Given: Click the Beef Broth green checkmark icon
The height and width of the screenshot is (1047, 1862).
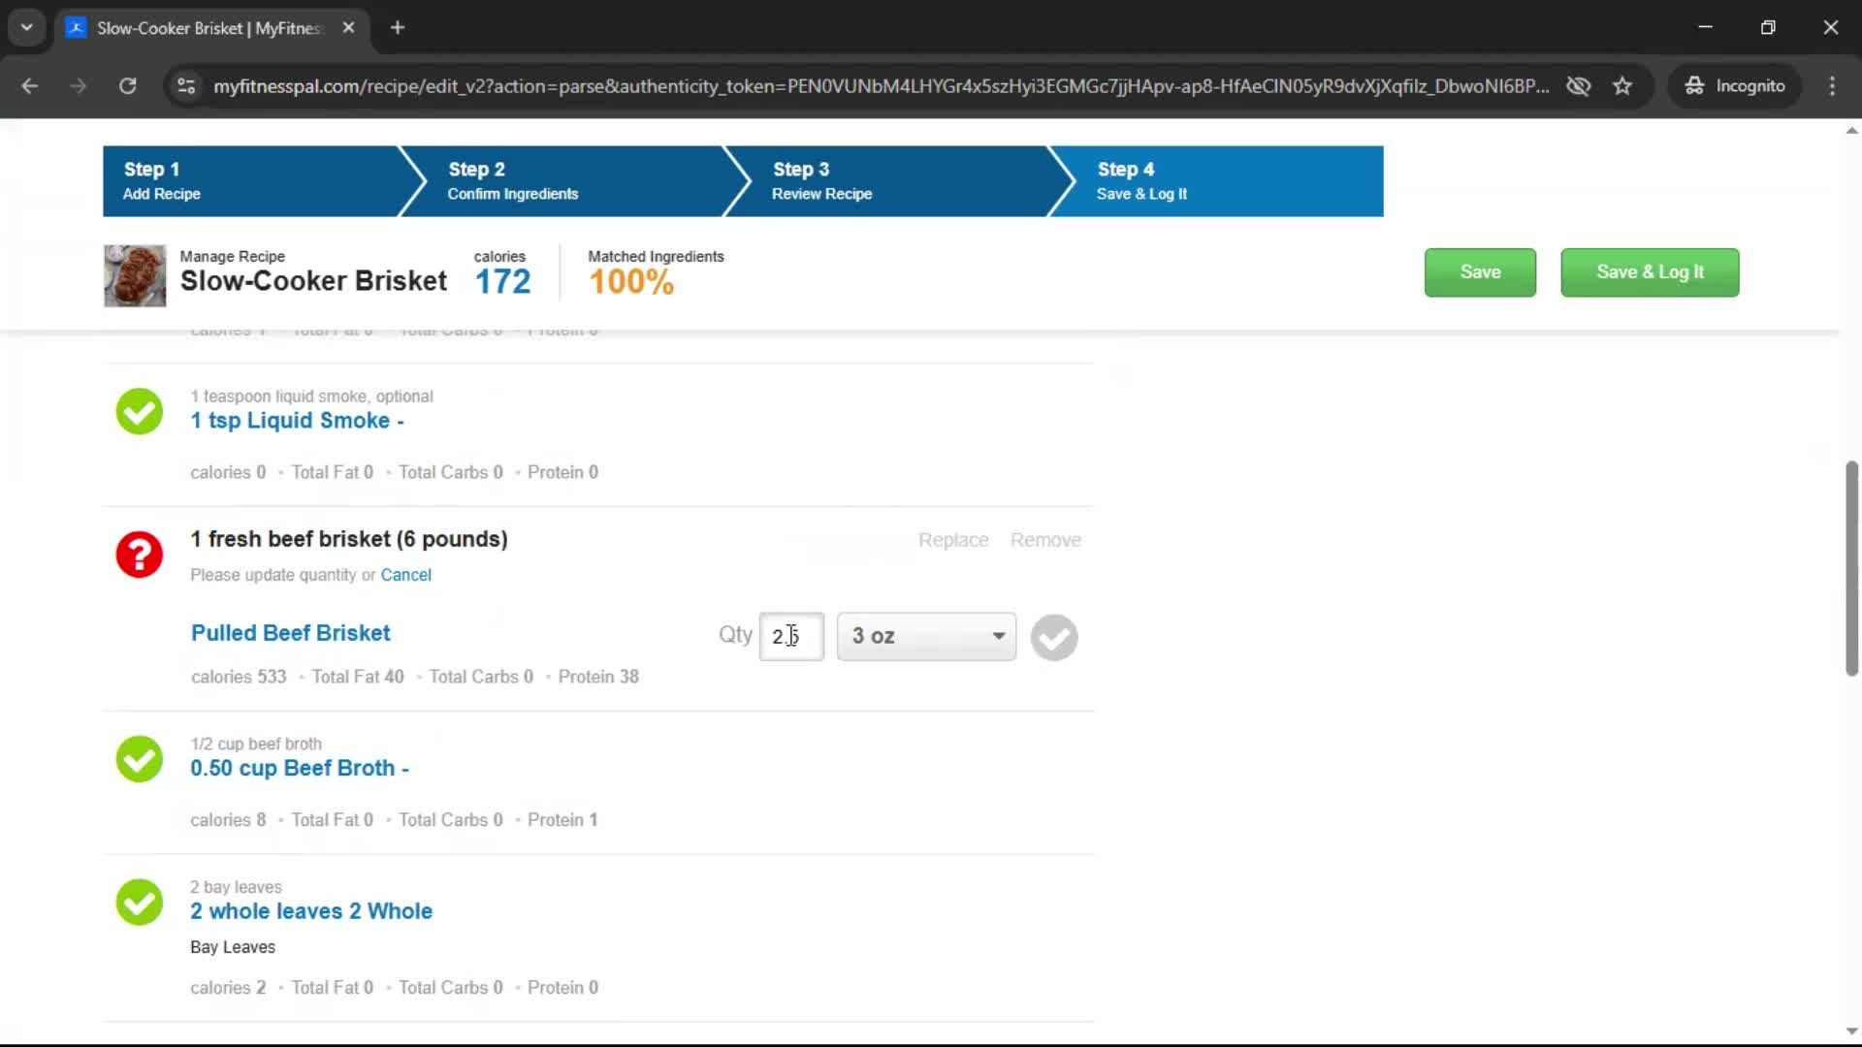Looking at the screenshot, I should coord(140,759).
